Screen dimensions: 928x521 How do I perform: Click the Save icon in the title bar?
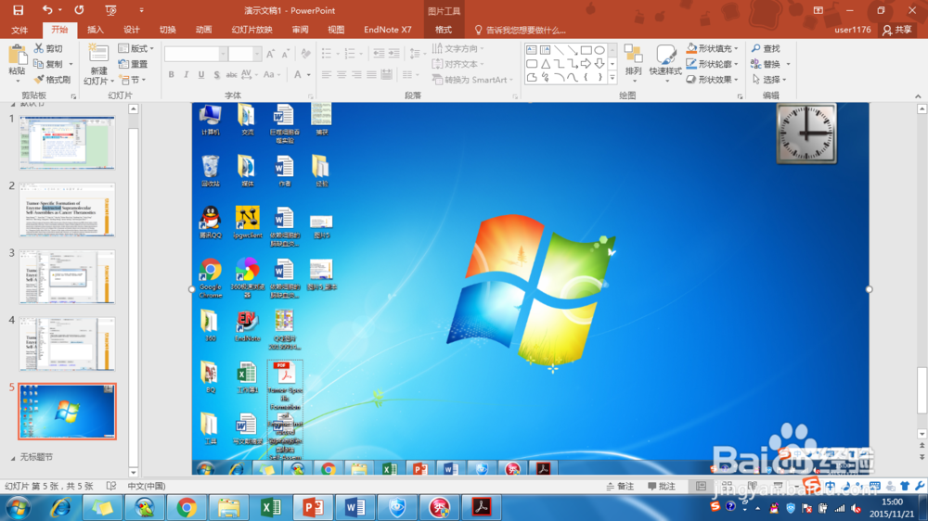coord(18,10)
